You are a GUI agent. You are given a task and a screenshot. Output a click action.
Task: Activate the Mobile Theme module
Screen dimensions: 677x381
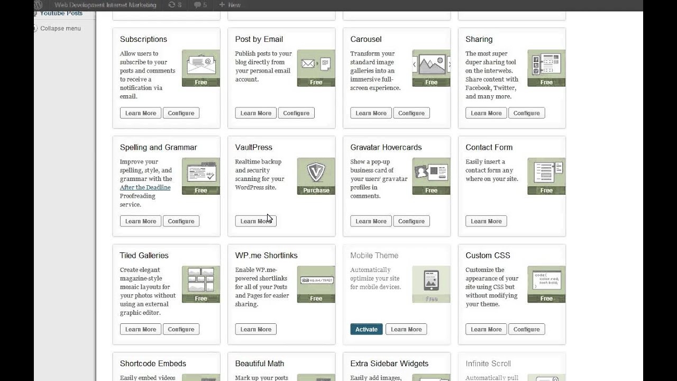point(367,329)
